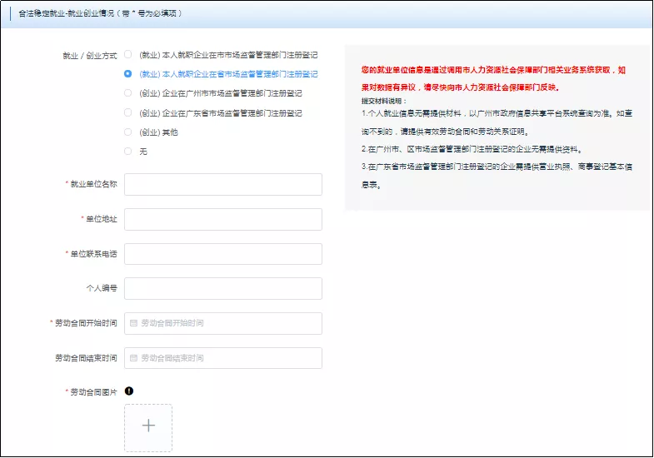Click the 提交材料说明 heading text
Image resolution: width=654 pixels, height=458 pixels.
[384, 101]
